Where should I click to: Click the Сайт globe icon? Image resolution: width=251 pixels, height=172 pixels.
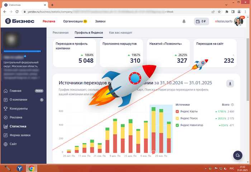pos(6,144)
